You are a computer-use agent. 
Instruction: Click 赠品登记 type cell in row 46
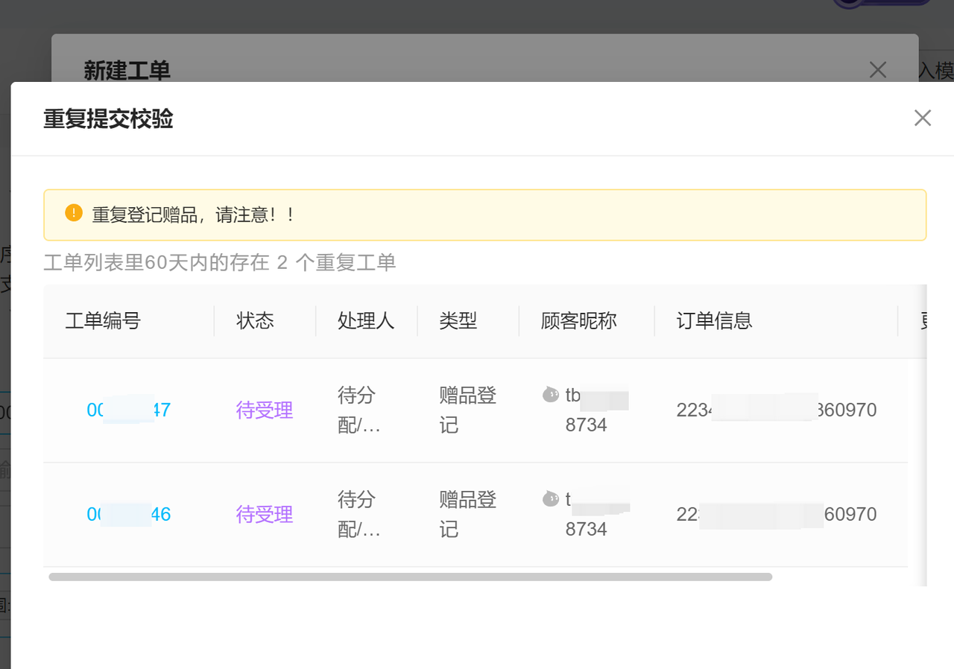coord(468,515)
